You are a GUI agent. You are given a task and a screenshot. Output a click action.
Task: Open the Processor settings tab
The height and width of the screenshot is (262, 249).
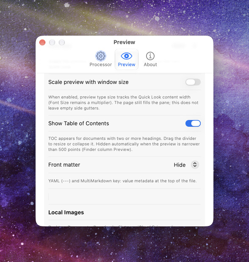coord(101,59)
